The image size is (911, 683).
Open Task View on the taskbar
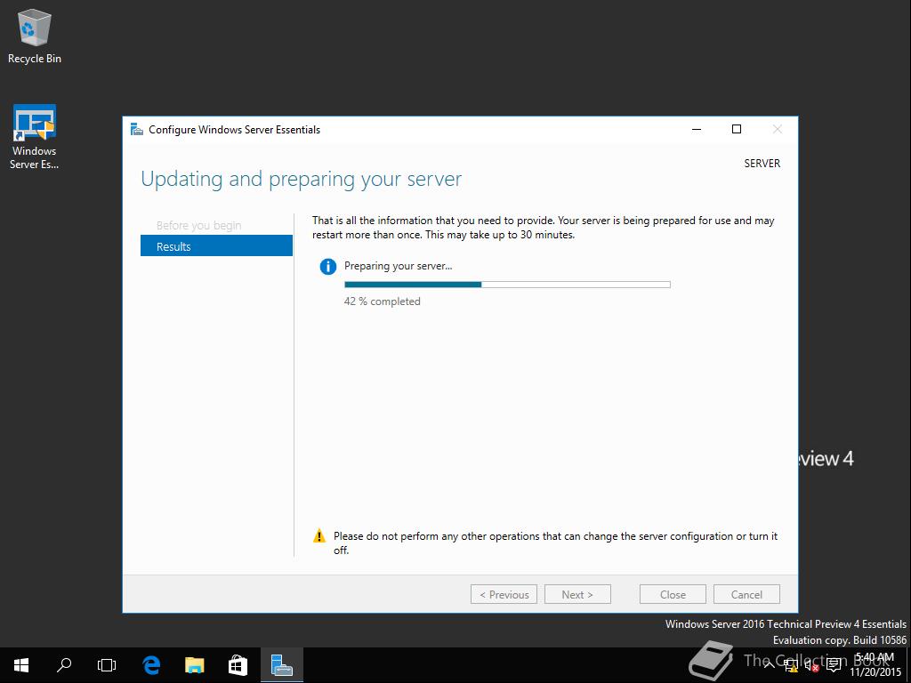click(107, 665)
